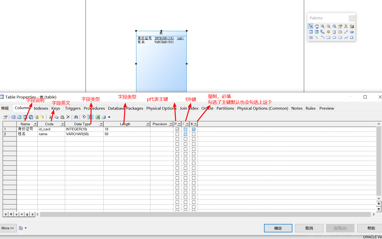Click the More >> button
The width and height of the screenshot is (382, 239).
pyautogui.click(x=8, y=228)
